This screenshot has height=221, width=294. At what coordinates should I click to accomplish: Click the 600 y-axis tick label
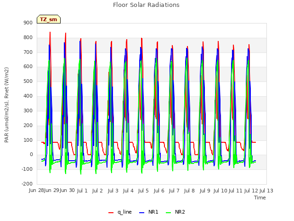(28, 66)
